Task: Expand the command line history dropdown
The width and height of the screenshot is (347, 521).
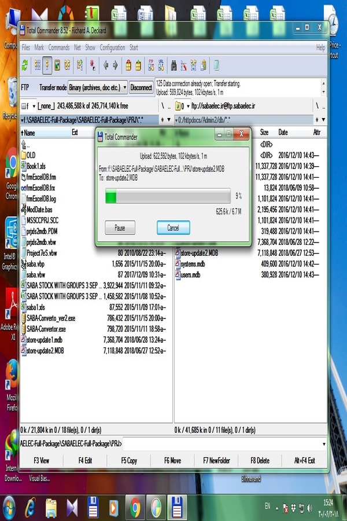Action: (324, 444)
